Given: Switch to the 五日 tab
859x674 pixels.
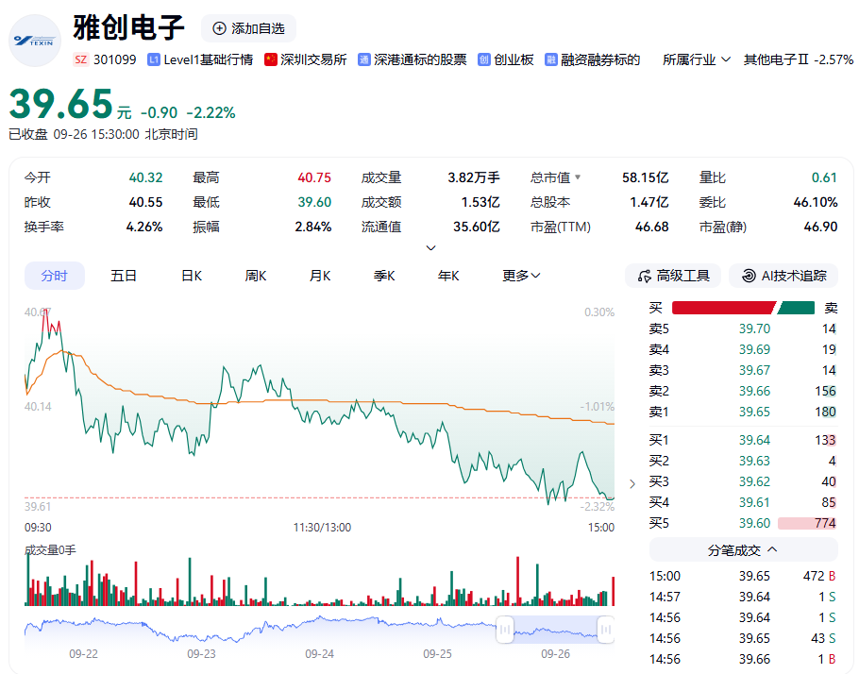Looking at the screenshot, I should click(124, 276).
